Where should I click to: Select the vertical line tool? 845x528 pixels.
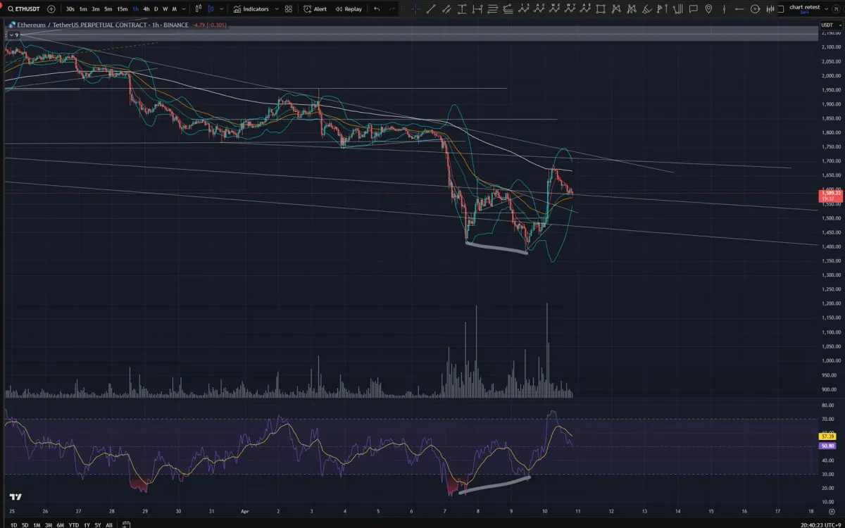click(x=724, y=9)
